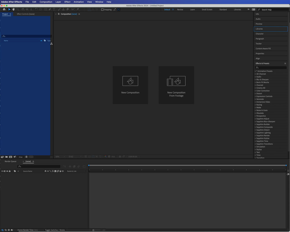Click the label tag column in timeline
This screenshot has height=232, width=290.
(x=15, y=171)
